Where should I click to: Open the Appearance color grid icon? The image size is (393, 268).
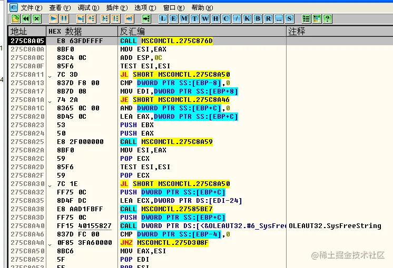(x=317, y=19)
